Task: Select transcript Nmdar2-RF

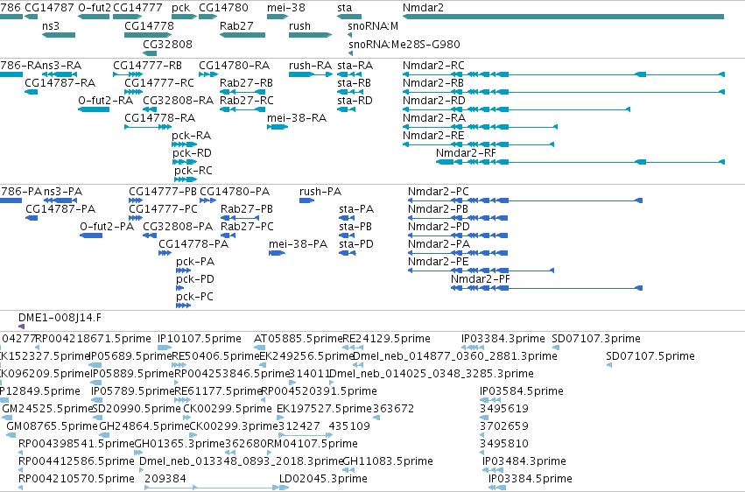Action: pyautogui.click(x=466, y=153)
